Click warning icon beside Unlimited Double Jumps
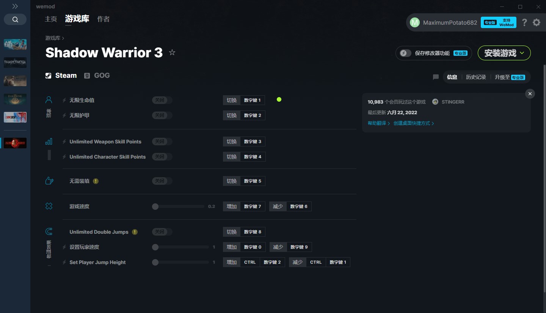 click(x=135, y=232)
